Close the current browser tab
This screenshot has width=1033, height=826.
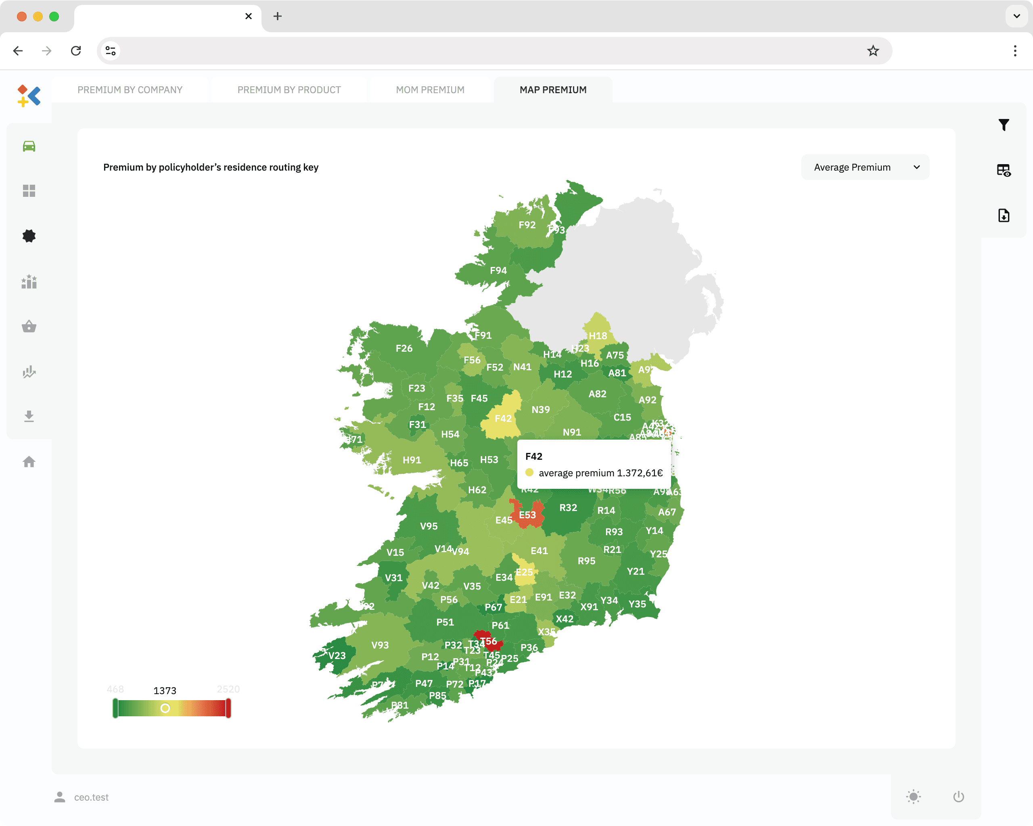click(248, 16)
